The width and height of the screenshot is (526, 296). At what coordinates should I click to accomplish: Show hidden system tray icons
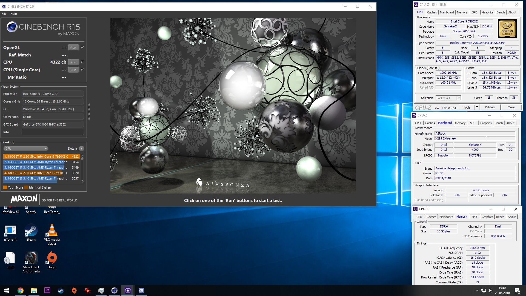(477, 291)
